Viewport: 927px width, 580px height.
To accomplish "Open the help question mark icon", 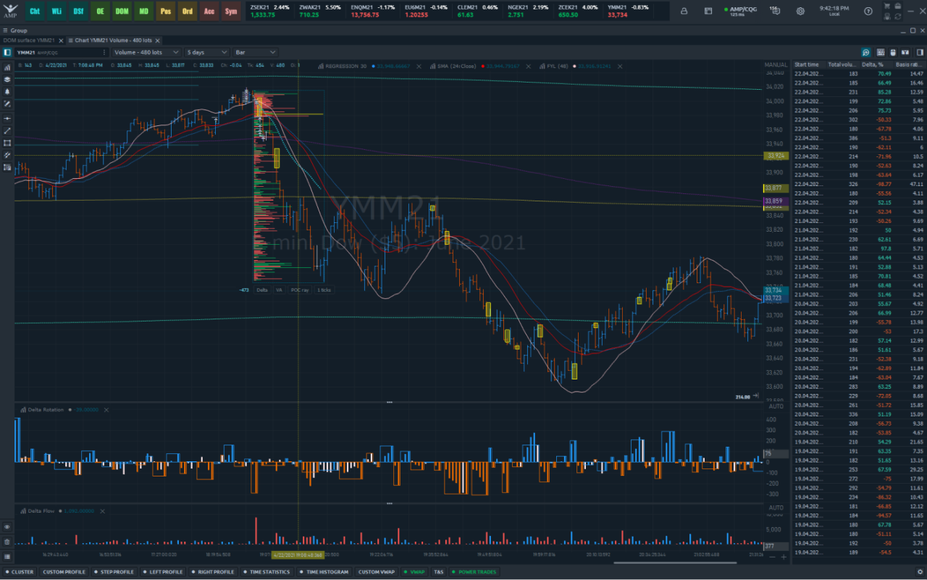I will click(868, 11).
